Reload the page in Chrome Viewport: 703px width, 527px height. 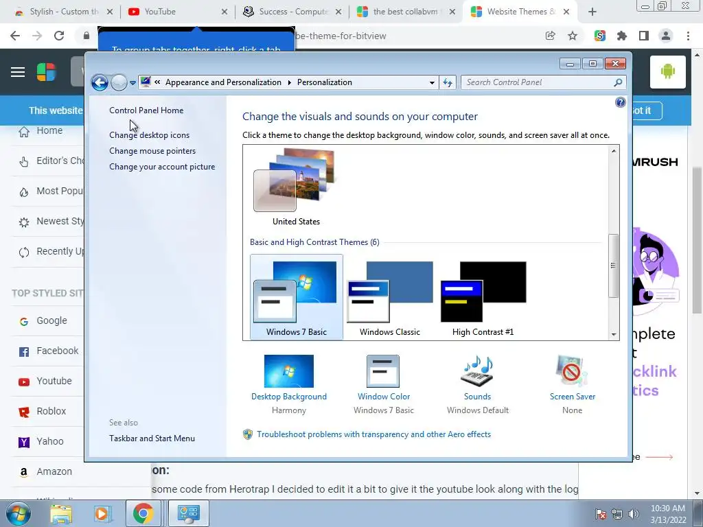pyautogui.click(x=59, y=36)
